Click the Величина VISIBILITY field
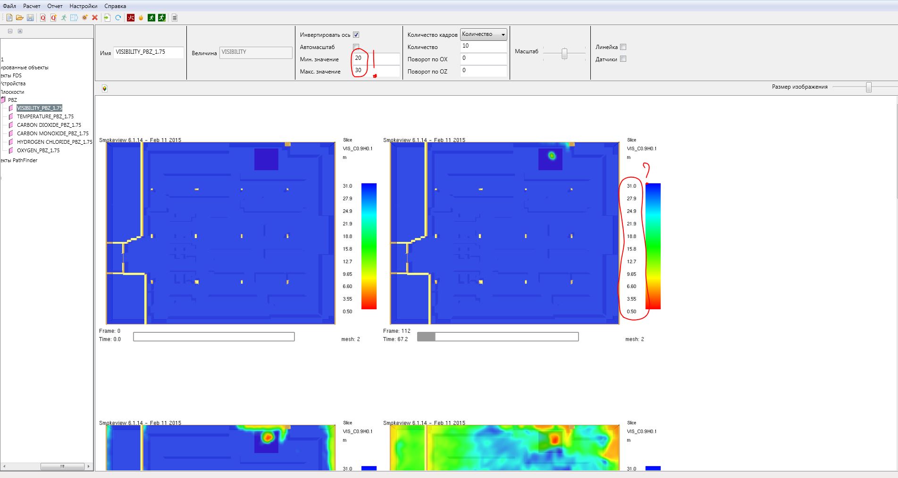This screenshot has width=898, height=478. pyautogui.click(x=256, y=52)
